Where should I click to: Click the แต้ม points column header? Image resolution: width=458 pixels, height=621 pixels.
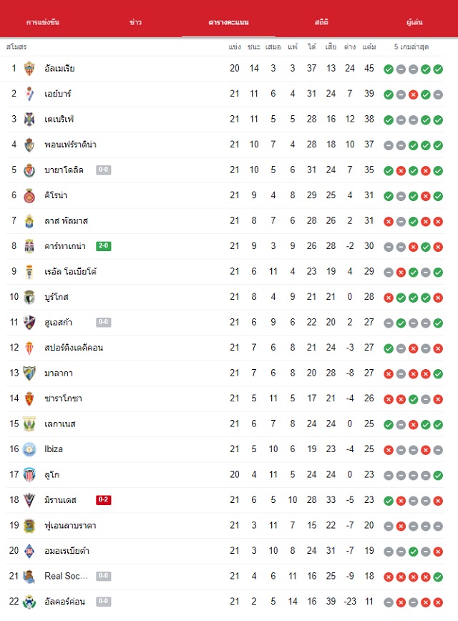pyautogui.click(x=369, y=47)
